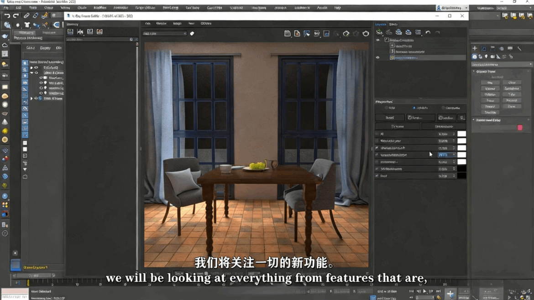Open the Lights category in the Create panel

click(487, 57)
